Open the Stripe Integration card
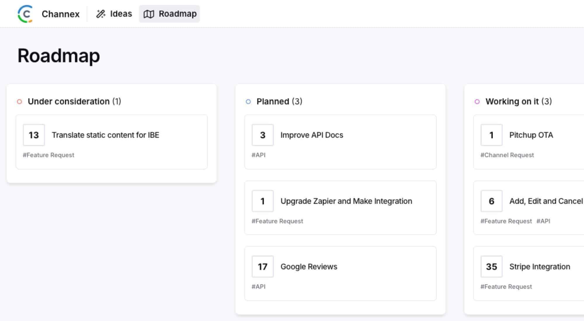Image resolution: width=584 pixels, height=321 pixels. (x=540, y=266)
